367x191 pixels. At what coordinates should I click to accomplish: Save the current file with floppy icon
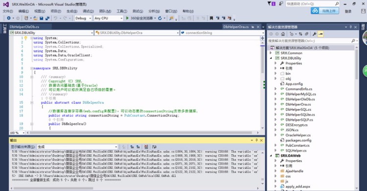click(42, 18)
